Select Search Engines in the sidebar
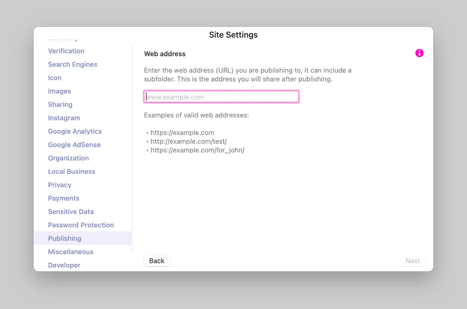The height and width of the screenshot is (309, 467). tap(73, 65)
